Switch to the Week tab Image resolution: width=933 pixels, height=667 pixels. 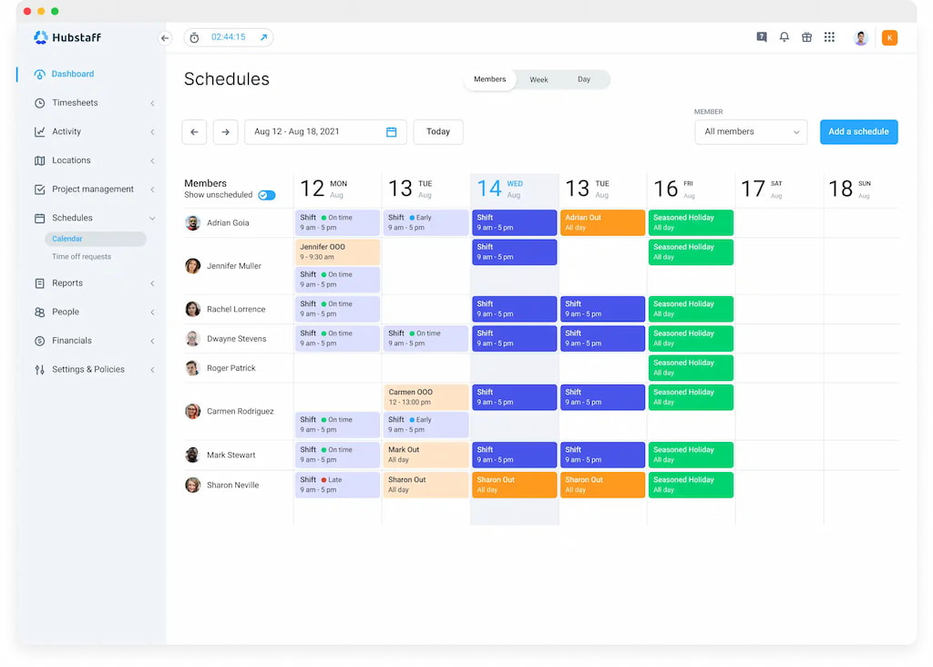pyautogui.click(x=538, y=79)
